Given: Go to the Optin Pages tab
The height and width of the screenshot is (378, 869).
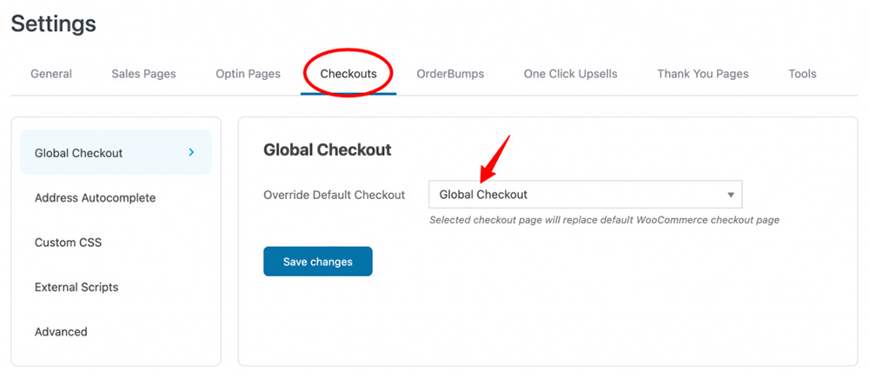Looking at the screenshot, I should 248,74.
